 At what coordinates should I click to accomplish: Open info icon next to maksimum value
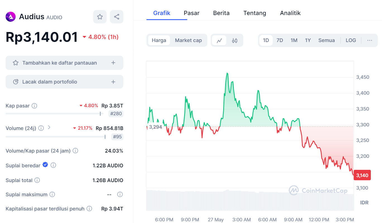(120, 194)
